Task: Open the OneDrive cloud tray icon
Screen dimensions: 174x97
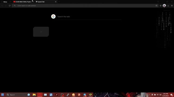Action: click(x=155, y=95)
